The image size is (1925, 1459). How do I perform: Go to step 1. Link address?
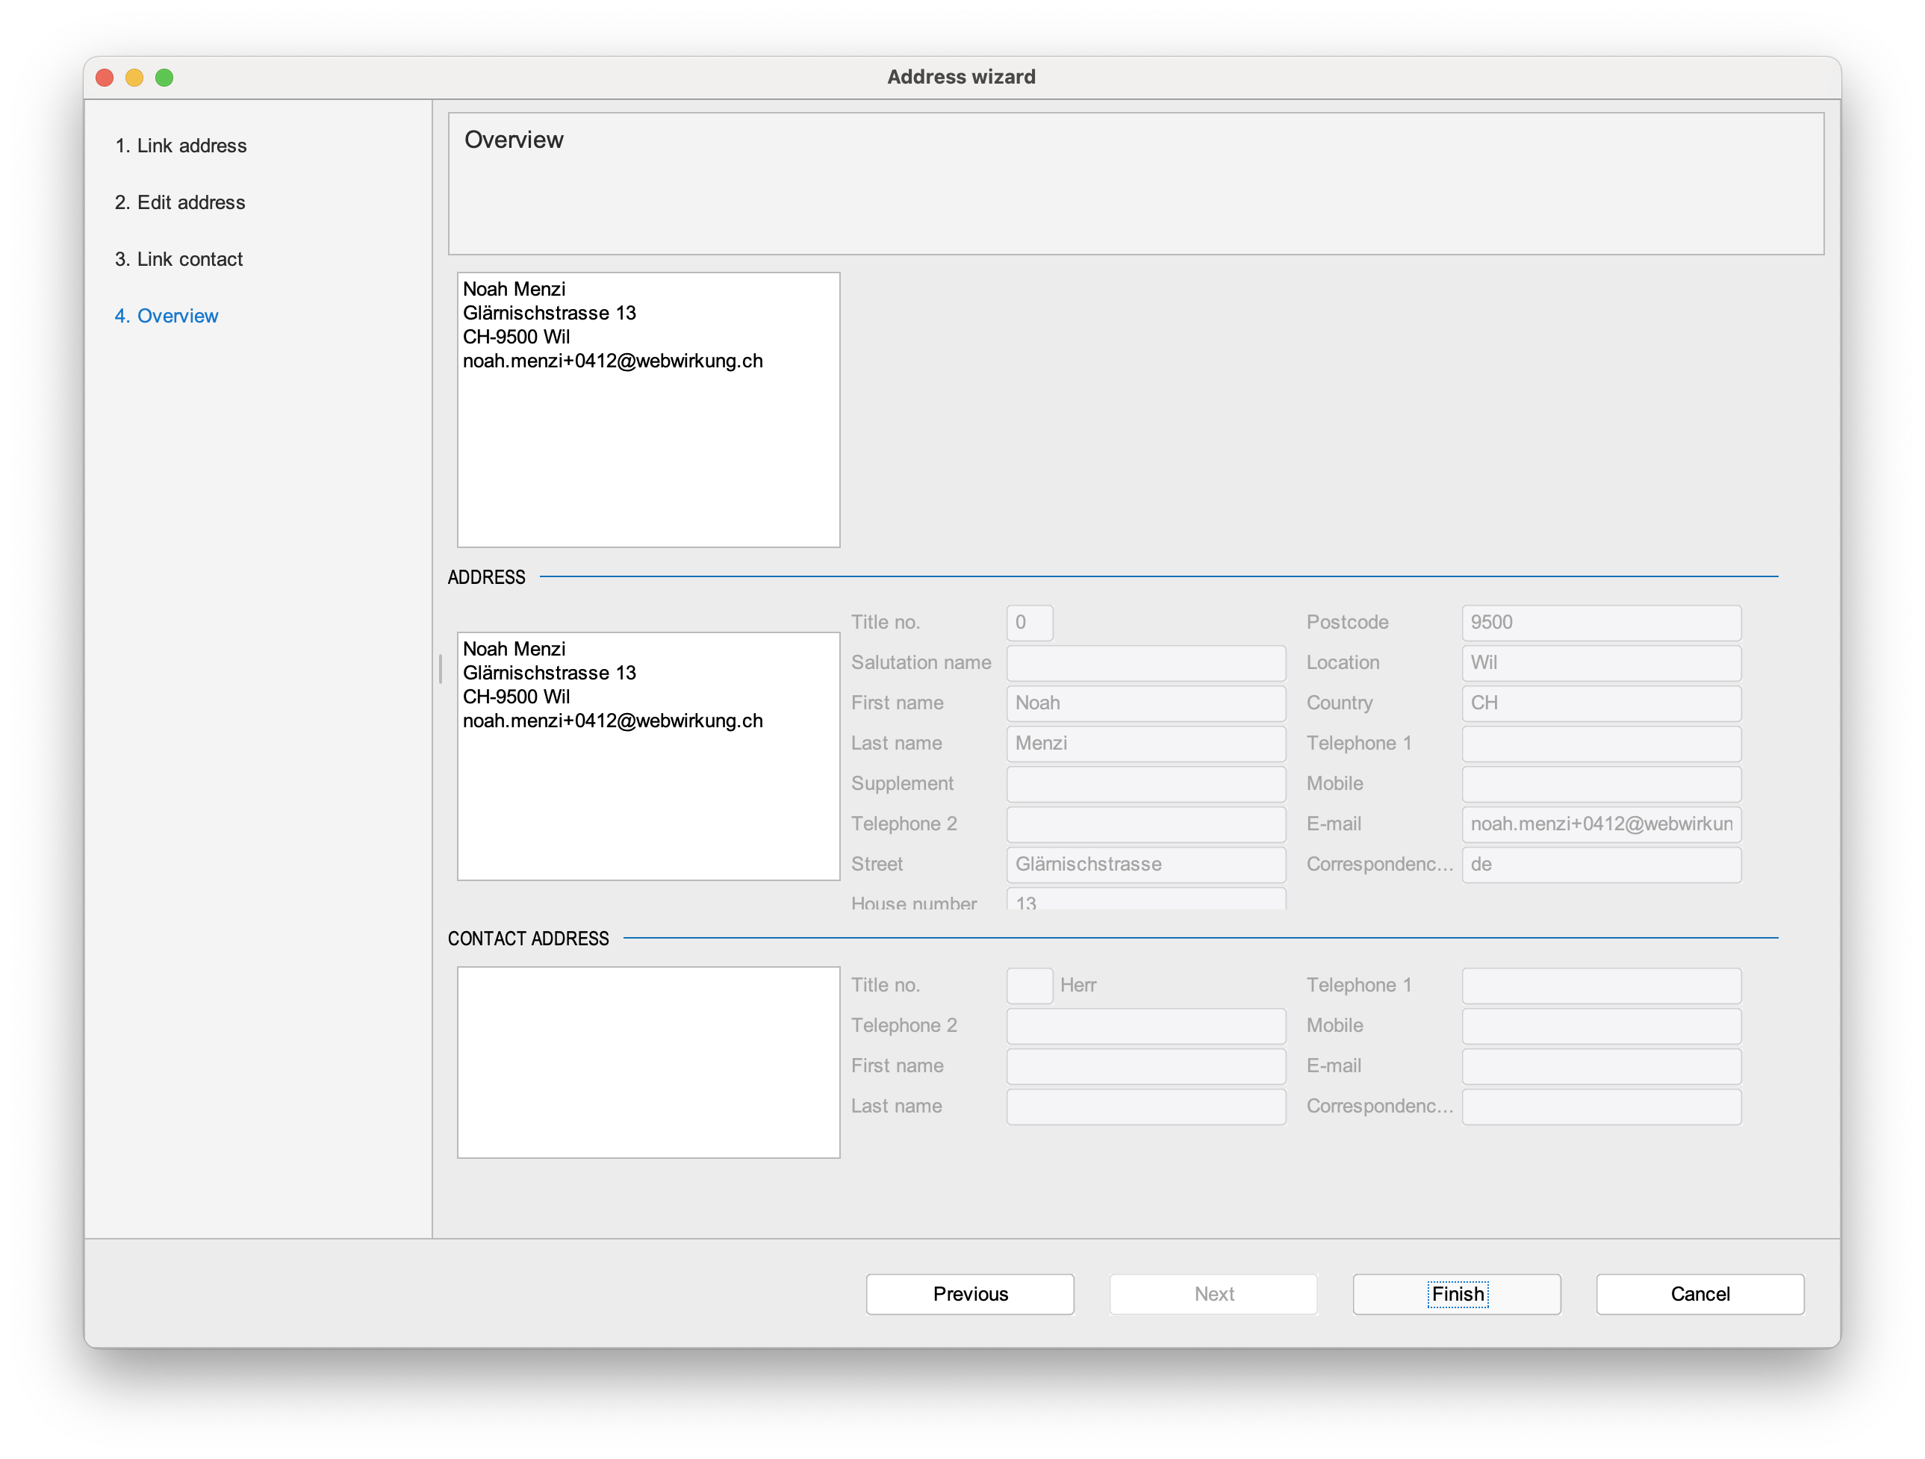[180, 146]
